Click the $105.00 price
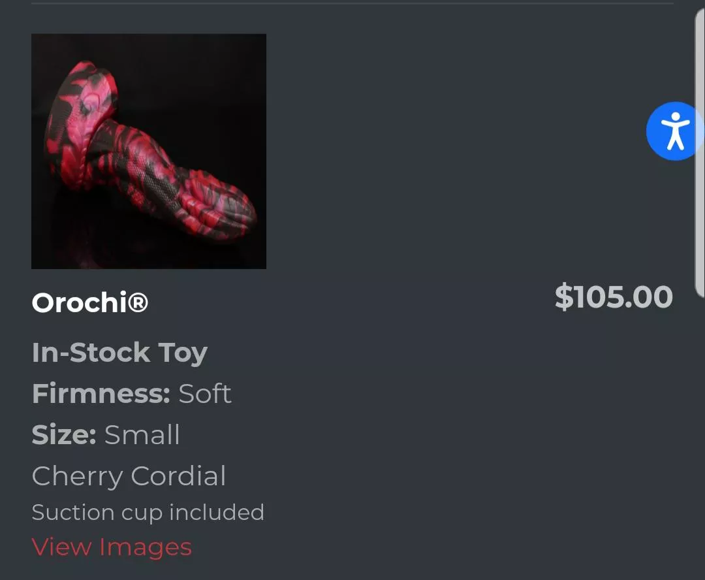This screenshot has height=580, width=705. pos(614,297)
